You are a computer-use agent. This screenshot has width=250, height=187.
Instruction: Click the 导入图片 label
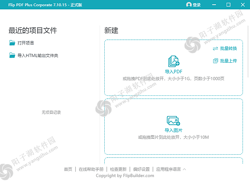click(x=173, y=131)
